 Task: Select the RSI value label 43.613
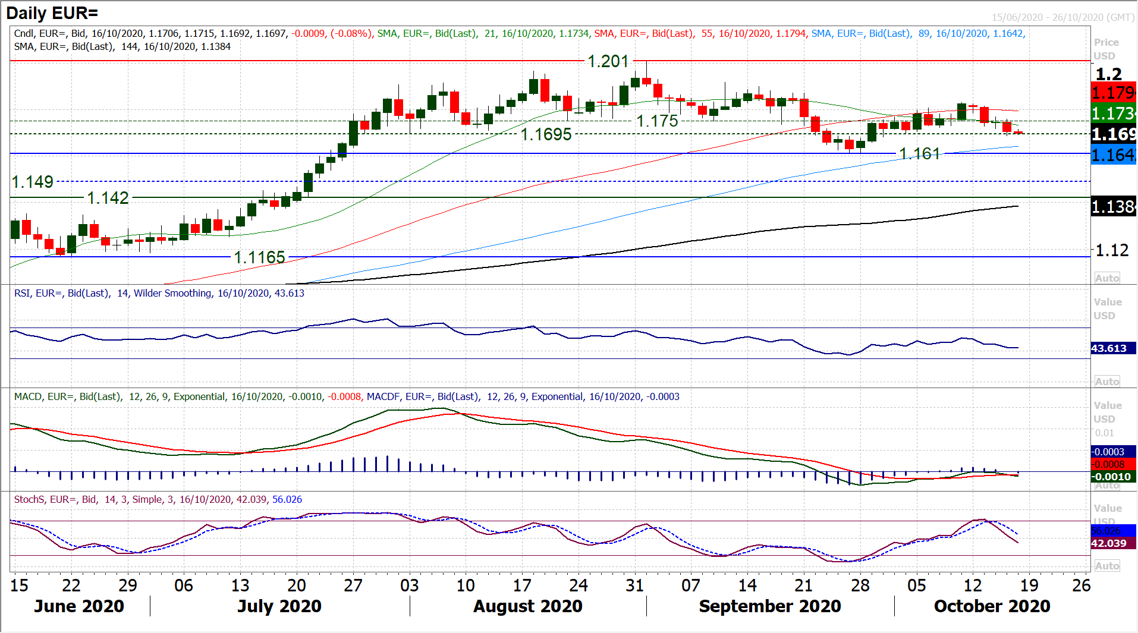click(x=1109, y=348)
